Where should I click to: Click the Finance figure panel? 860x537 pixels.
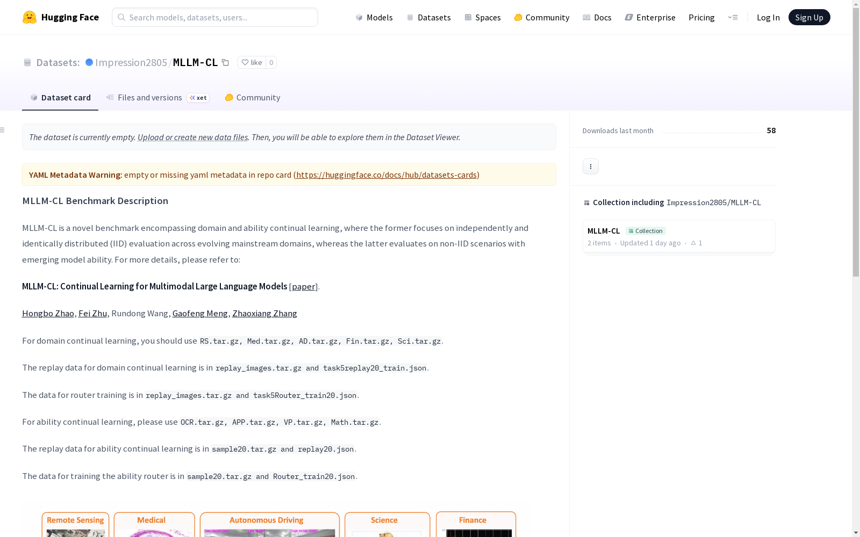[476, 525]
